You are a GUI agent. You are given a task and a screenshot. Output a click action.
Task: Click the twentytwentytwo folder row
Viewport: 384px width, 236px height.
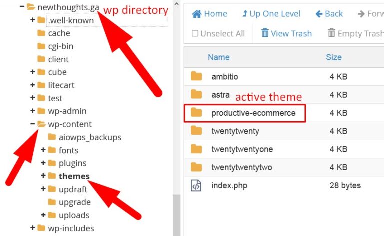point(241,167)
